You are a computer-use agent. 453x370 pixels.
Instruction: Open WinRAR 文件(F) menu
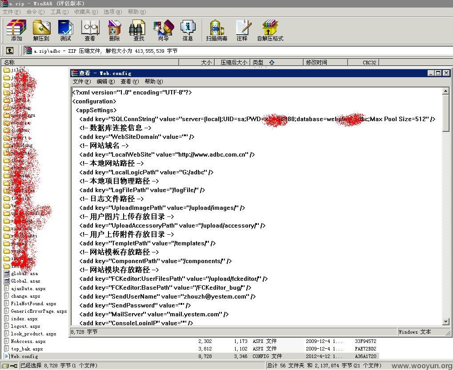12,12
